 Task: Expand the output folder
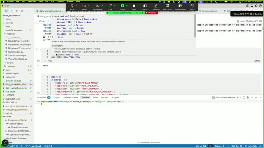click(x=5, y=62)
